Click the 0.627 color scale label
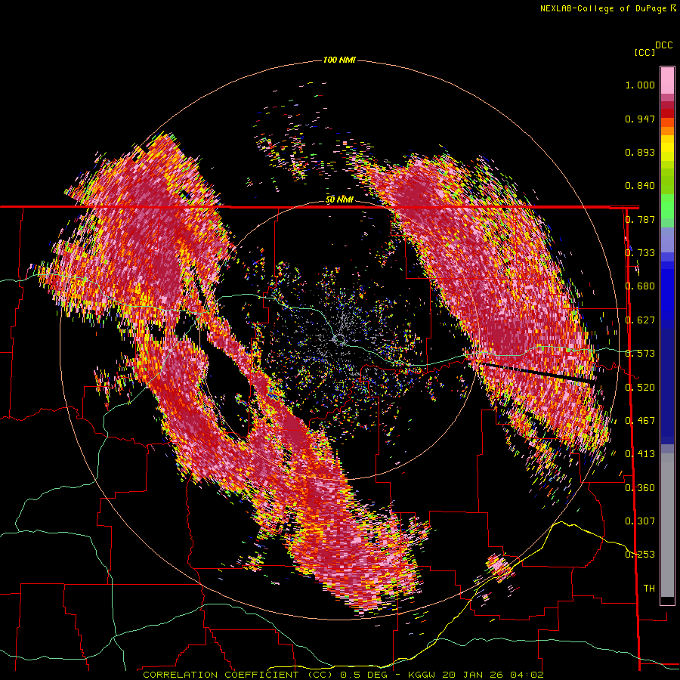This screenshot has width=680, height=680. 640,320
